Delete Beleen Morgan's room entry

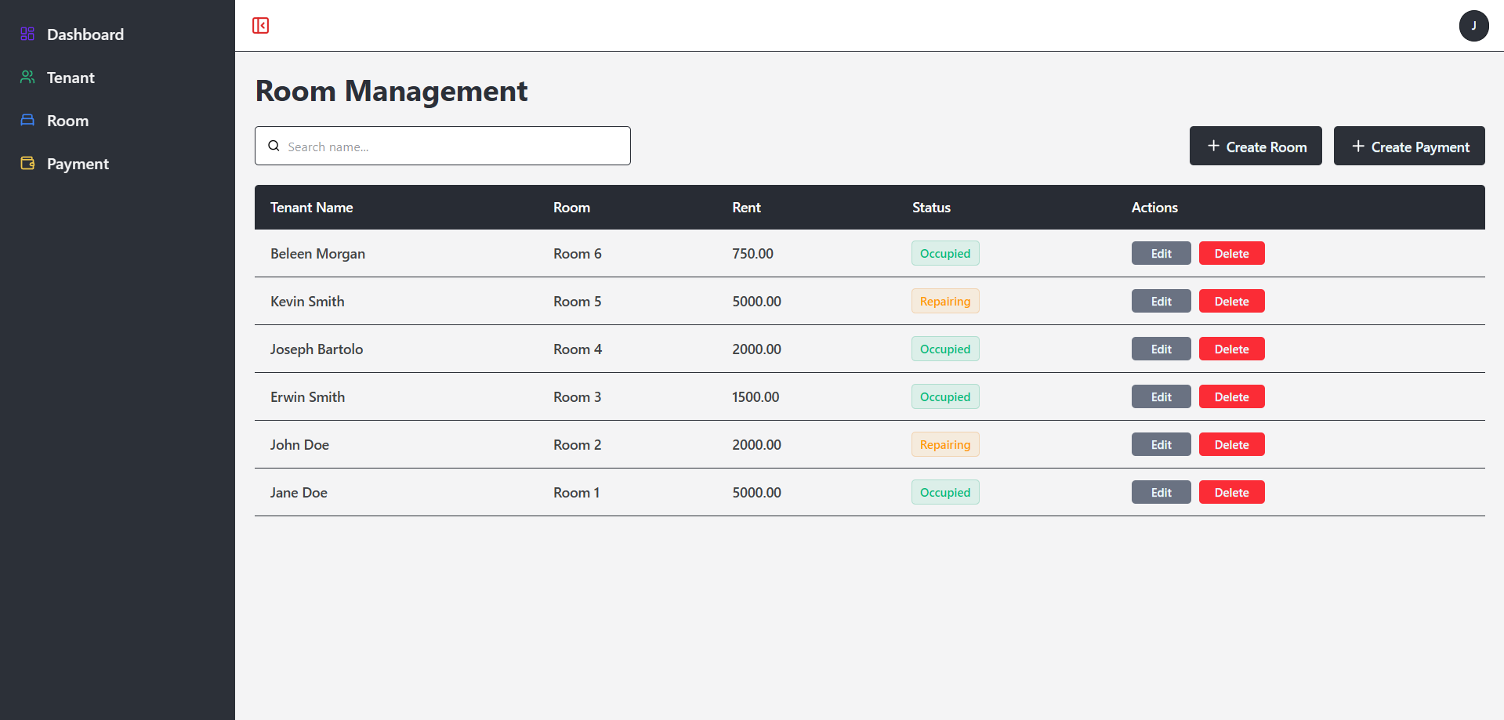click(1231, 253)
